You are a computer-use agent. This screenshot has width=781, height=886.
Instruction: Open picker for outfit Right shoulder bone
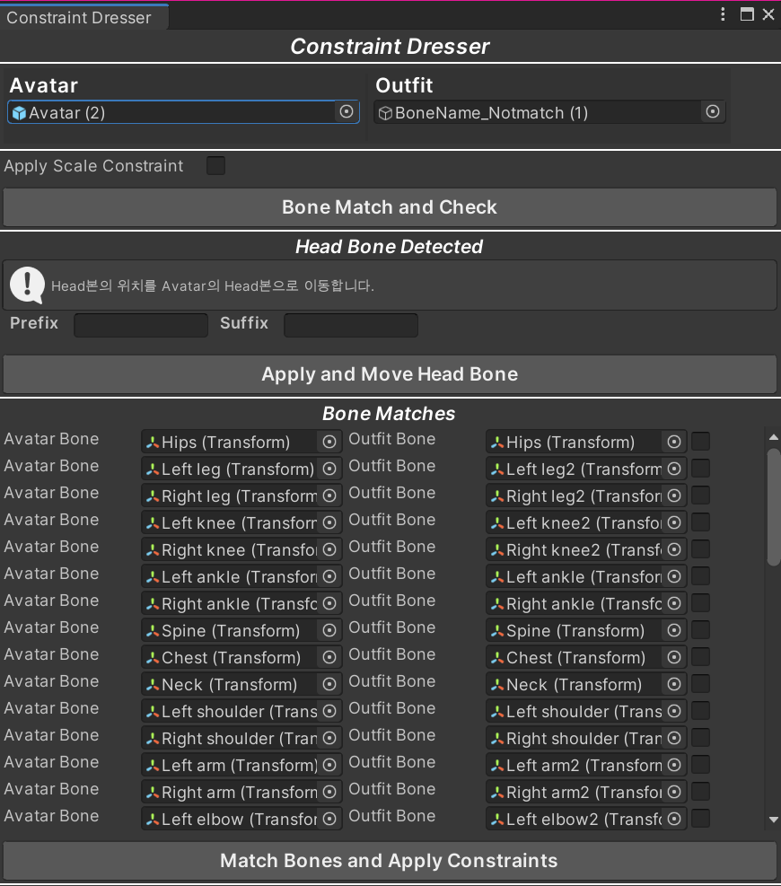tap(674, 739)
